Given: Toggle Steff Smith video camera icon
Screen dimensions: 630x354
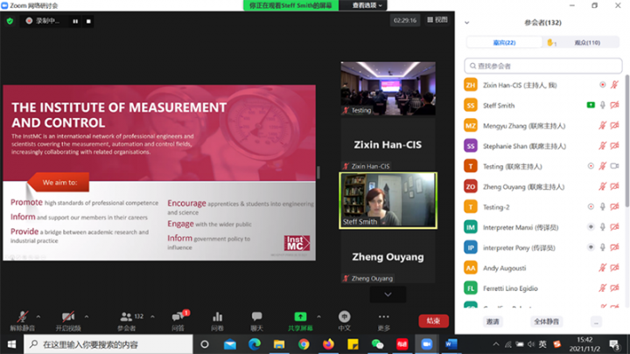Looking at the screenshot, I should (614, 105).
